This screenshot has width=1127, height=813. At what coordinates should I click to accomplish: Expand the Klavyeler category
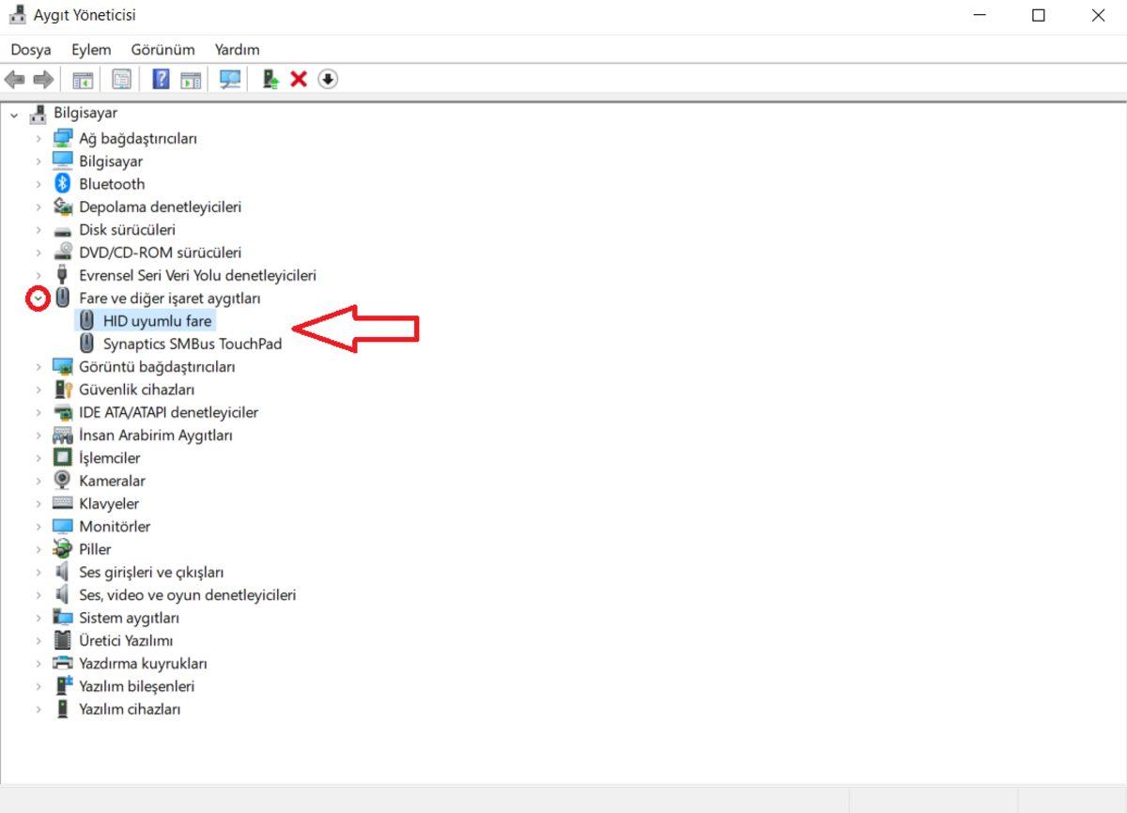(37, 503)
